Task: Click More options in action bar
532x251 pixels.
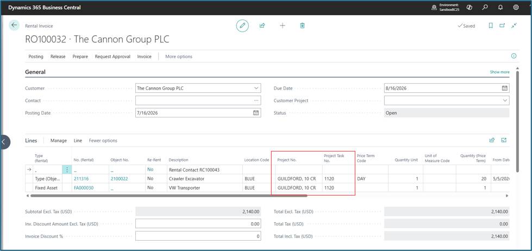Action: pos(178,57)
